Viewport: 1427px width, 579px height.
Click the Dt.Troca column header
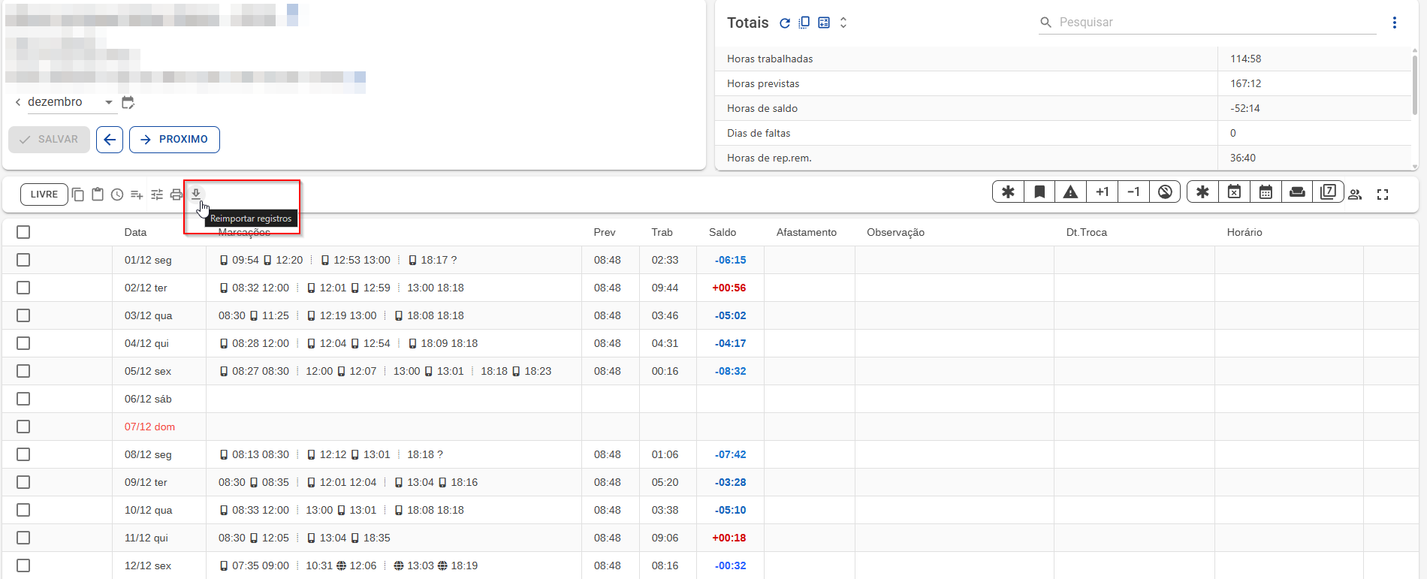1087,233
